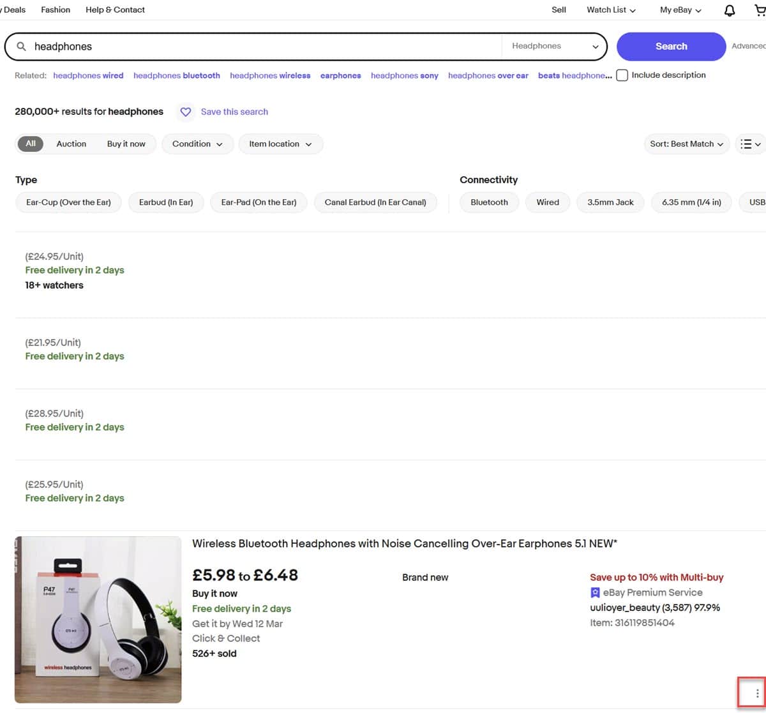Image resolution: width=766 pixels, height=713 pixels.
Task: Open the Headphones category dropdown
Action: point(555,46)
